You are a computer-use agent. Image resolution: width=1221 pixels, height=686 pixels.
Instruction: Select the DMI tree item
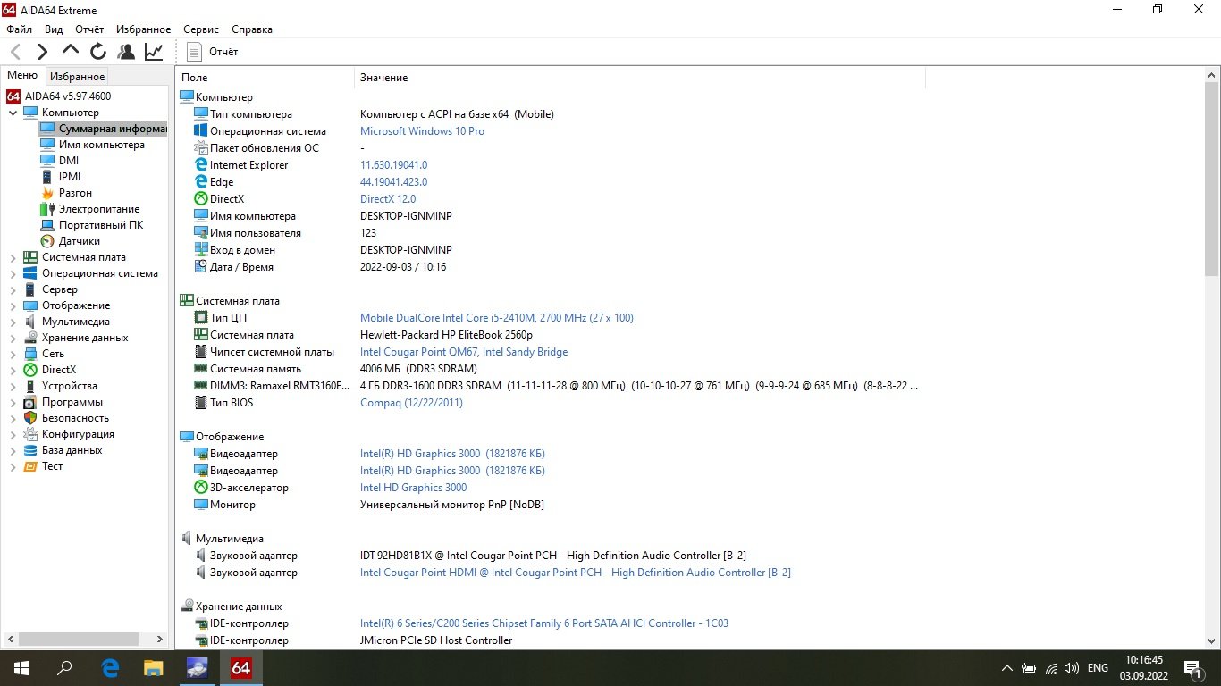pyautogui.click(x=69, y=161)
